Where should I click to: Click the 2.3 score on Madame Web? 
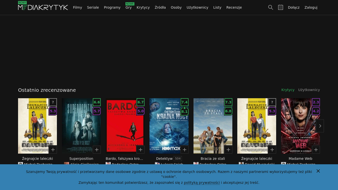pos(316,102)
